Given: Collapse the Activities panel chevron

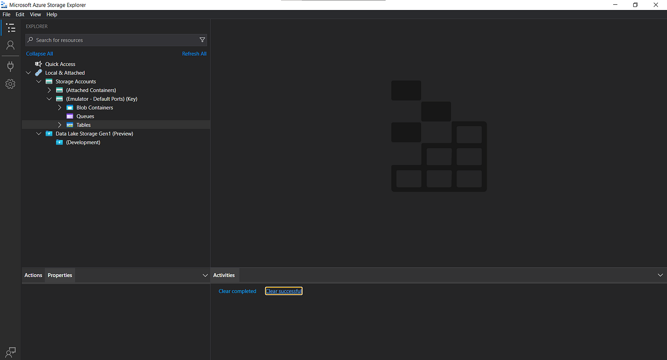Looking at the screenshot, I should tap(660, 275).
